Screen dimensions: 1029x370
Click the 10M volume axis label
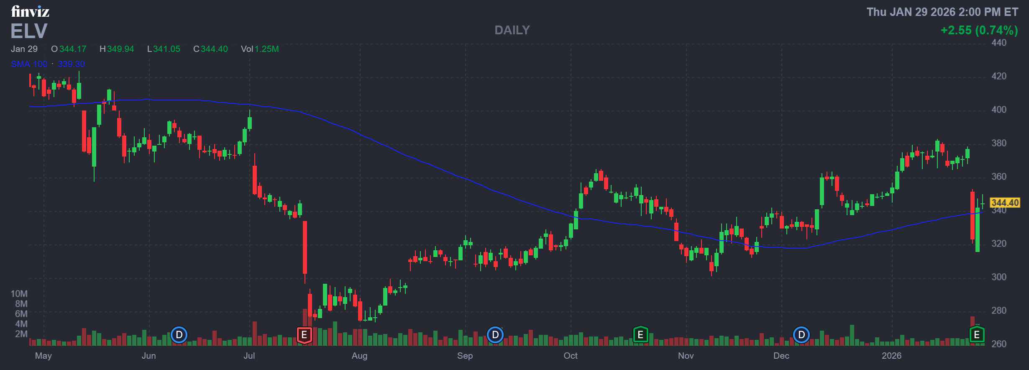click(19, 294)
